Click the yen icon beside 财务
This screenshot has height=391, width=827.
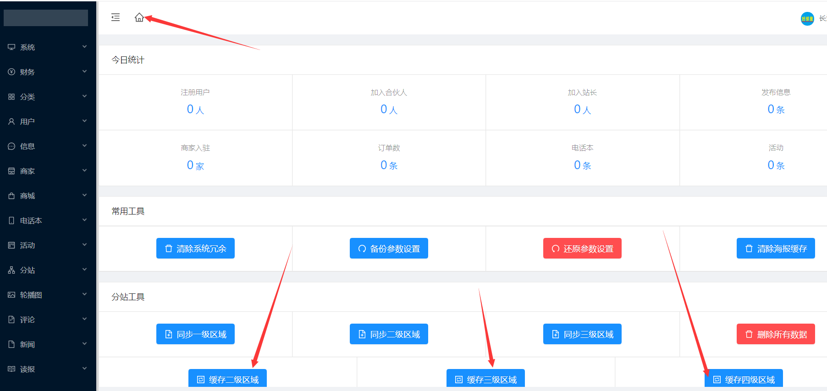11,72
